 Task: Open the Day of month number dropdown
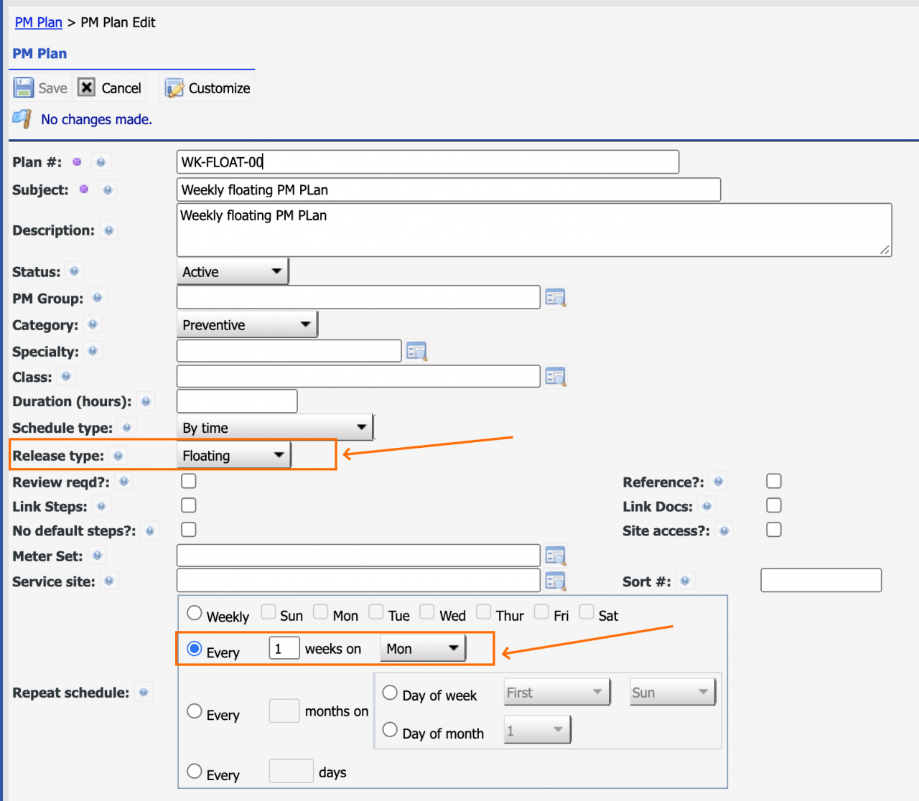click(x=537, y=731)
